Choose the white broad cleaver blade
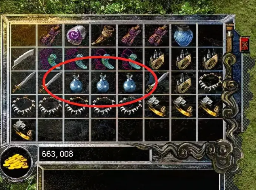The width and height of the screenshot is (256, 190). click(x=23, y=58)
